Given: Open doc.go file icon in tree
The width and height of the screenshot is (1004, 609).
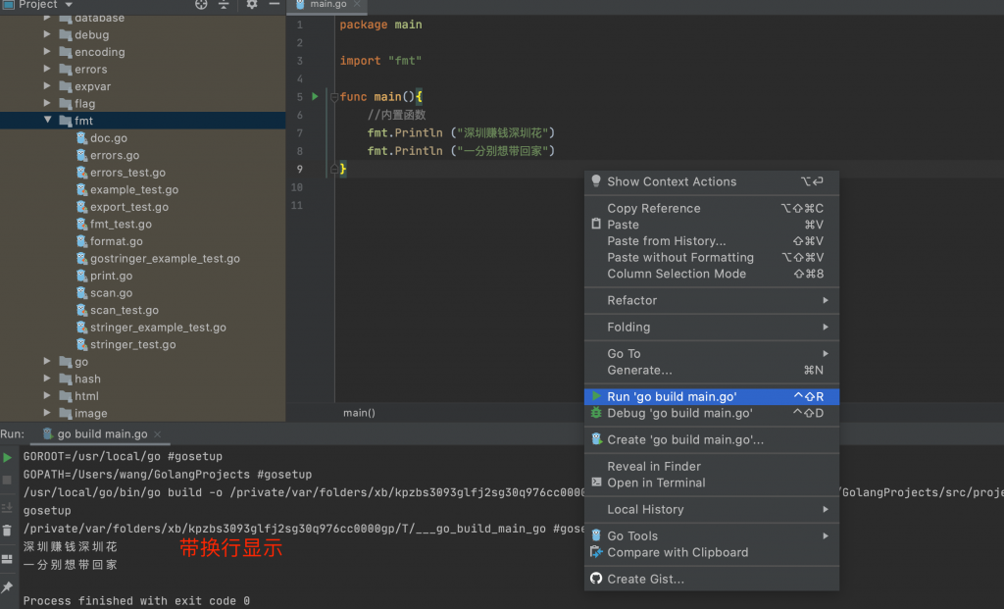Looking at the screenshot, I should pyautogui.click(x=81, y=137).
